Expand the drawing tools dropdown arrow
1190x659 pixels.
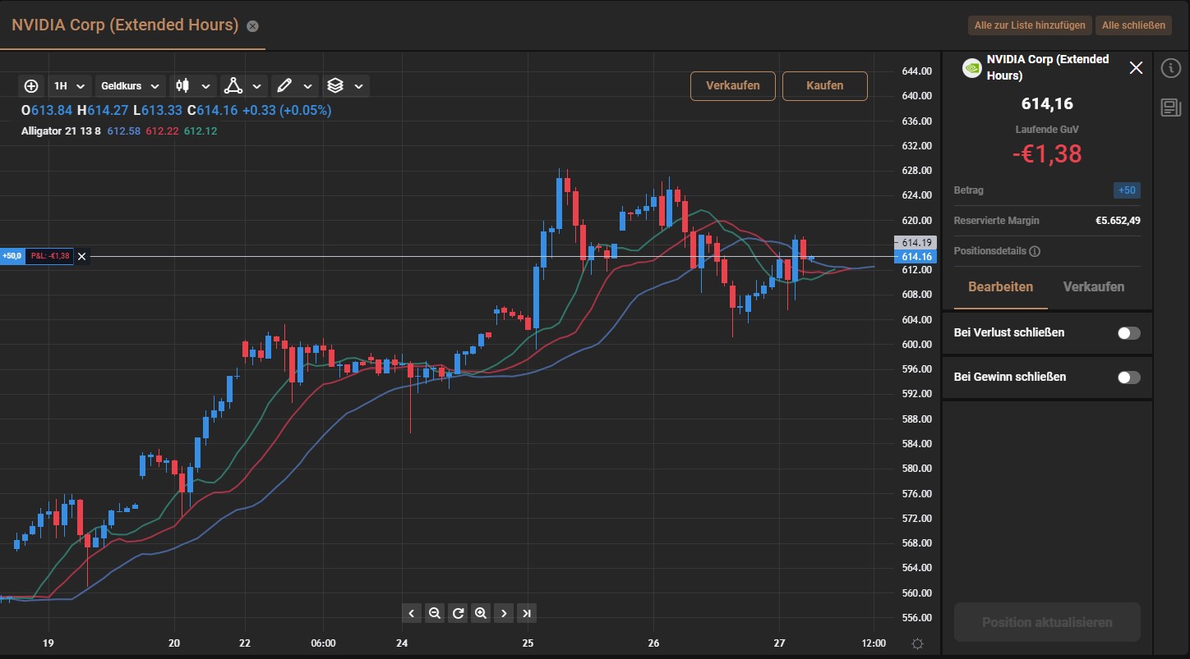(307, 85)
